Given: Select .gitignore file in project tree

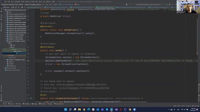Looking at the screenshot, I should tap(10, 62).
